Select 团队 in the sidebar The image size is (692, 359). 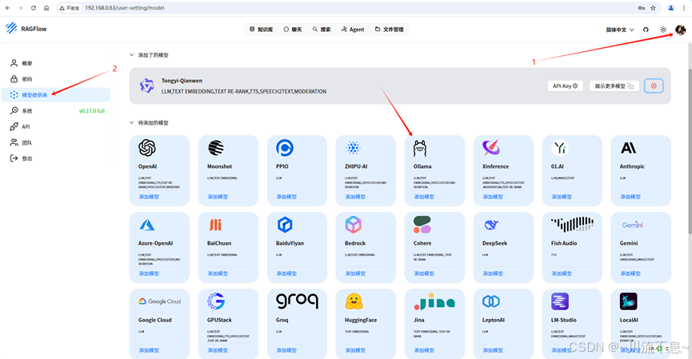[56, 142]
